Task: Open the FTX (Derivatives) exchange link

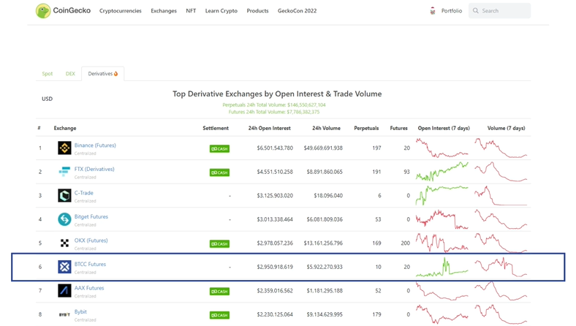Action: coord(94,169)
